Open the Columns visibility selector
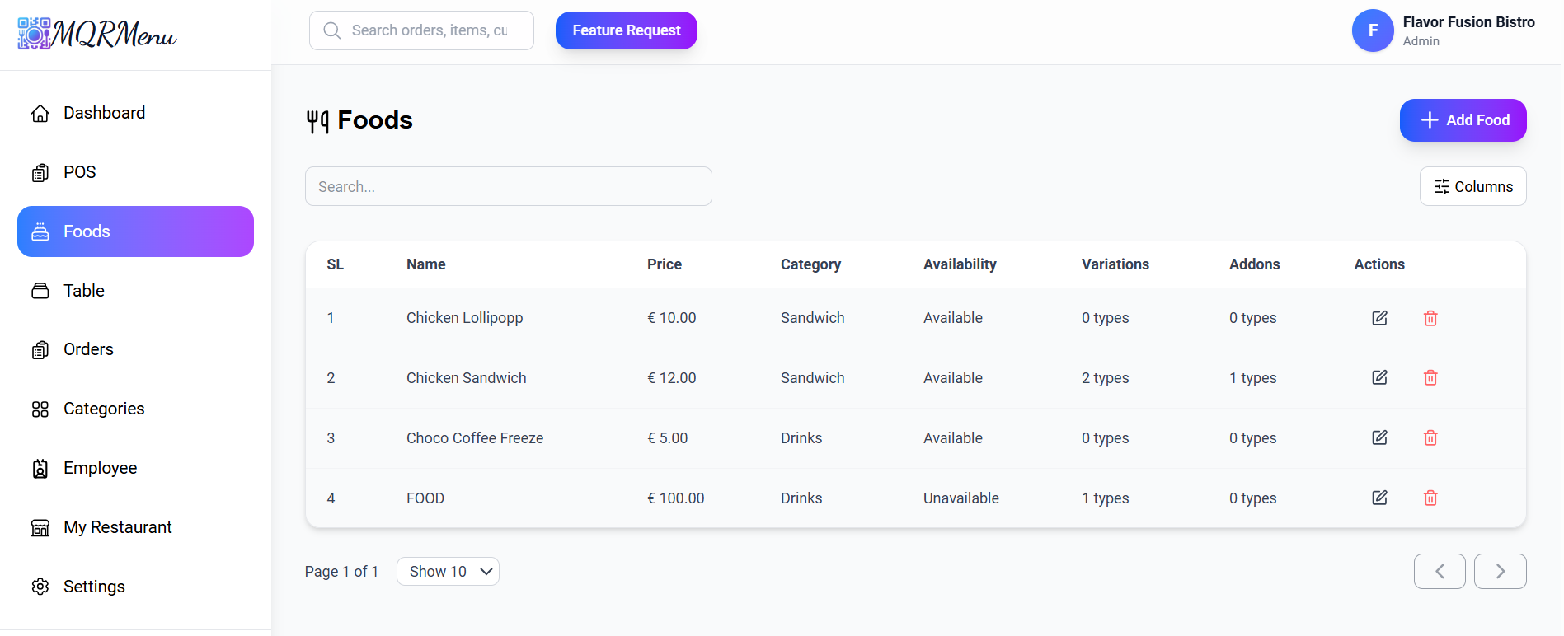This screenshot has width=1564, height=636. [1472, 186]
